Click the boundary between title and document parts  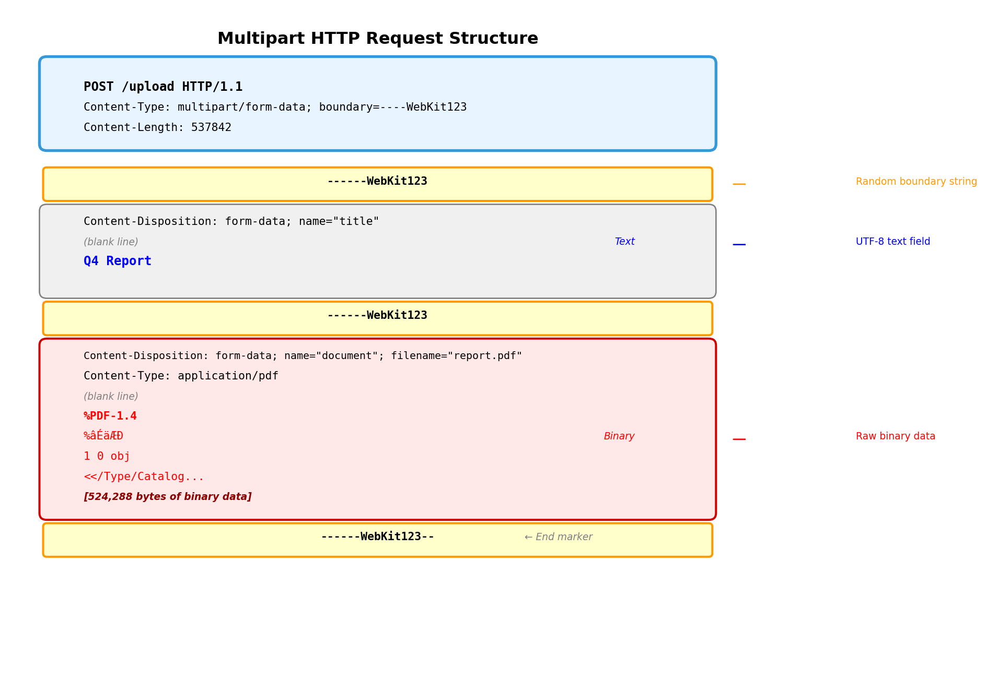click(377, 316)
